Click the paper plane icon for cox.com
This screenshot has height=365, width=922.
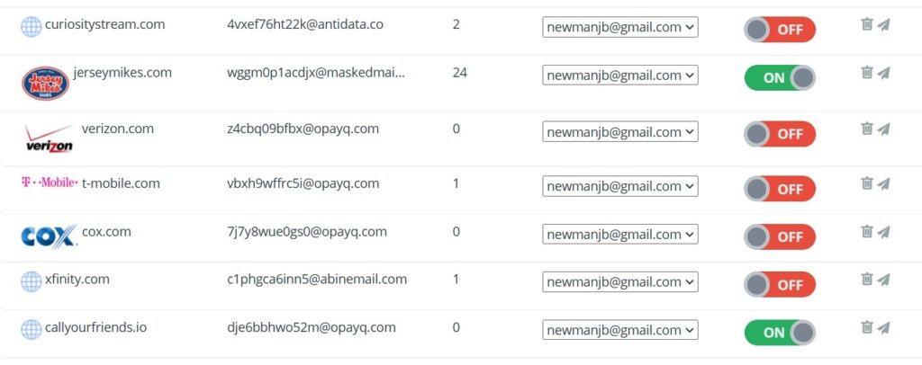pos(883,232)
